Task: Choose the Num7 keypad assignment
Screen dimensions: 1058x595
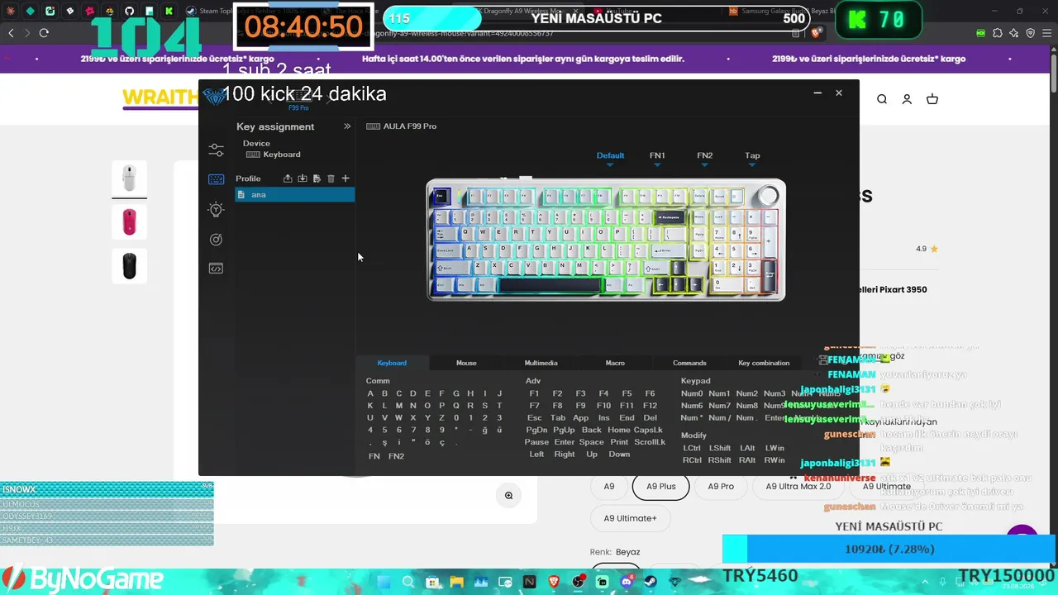Action: tap(720, 406)
